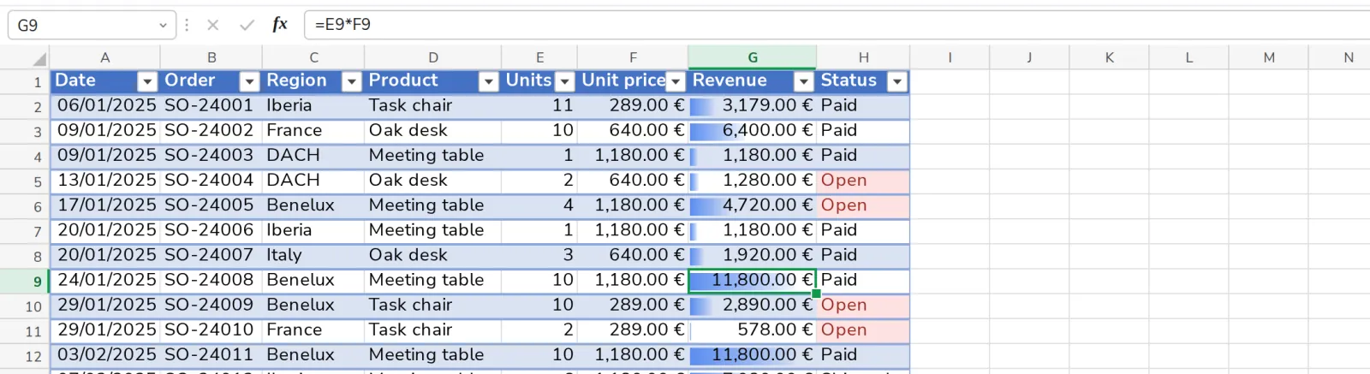The image size is (1370, 374).
Task: Open the Status column filter dropdown
Action: 897,81
